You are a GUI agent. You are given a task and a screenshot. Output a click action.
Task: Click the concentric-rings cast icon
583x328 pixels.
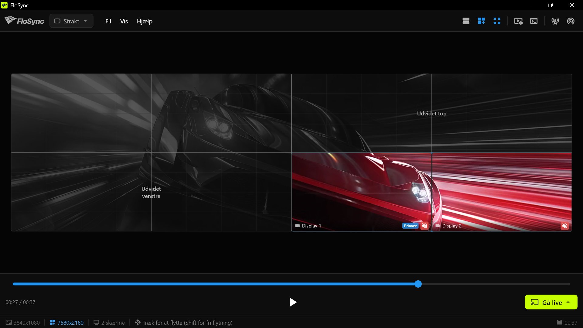click(x=571, y=21)
